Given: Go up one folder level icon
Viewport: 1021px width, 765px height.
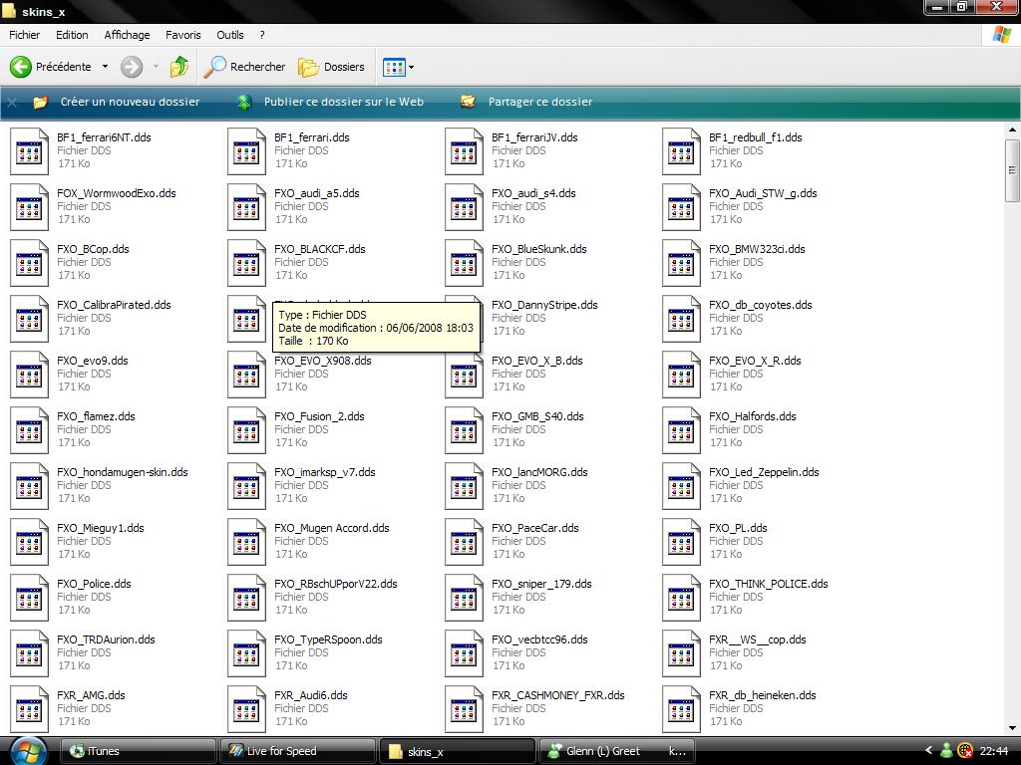Looking at the screenshot, I should (x=179, y=67).
